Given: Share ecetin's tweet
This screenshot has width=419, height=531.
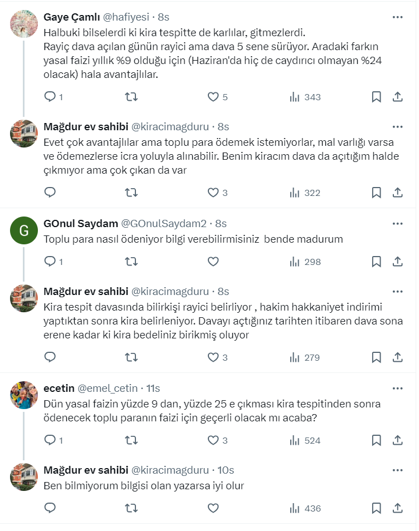Looking at the screenshot, I should click(397, 440).
